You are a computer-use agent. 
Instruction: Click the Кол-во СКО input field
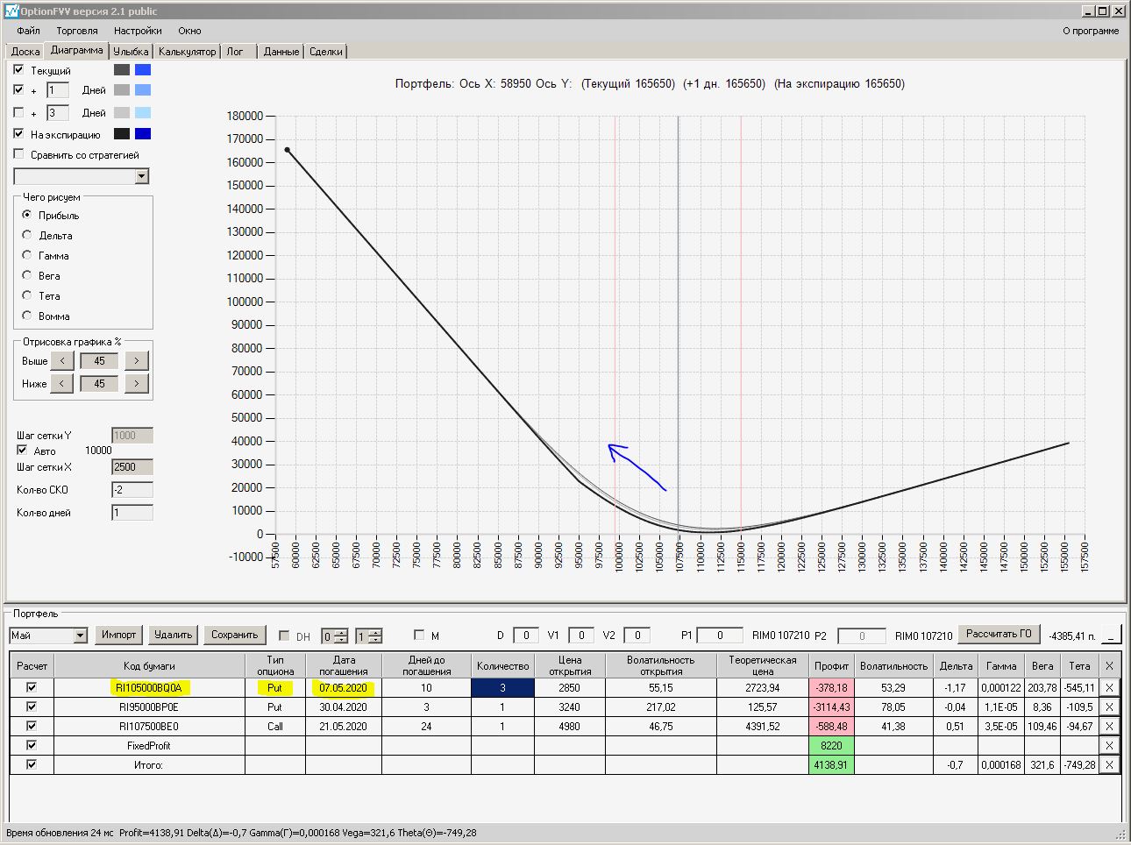click(x=132, y=490)
